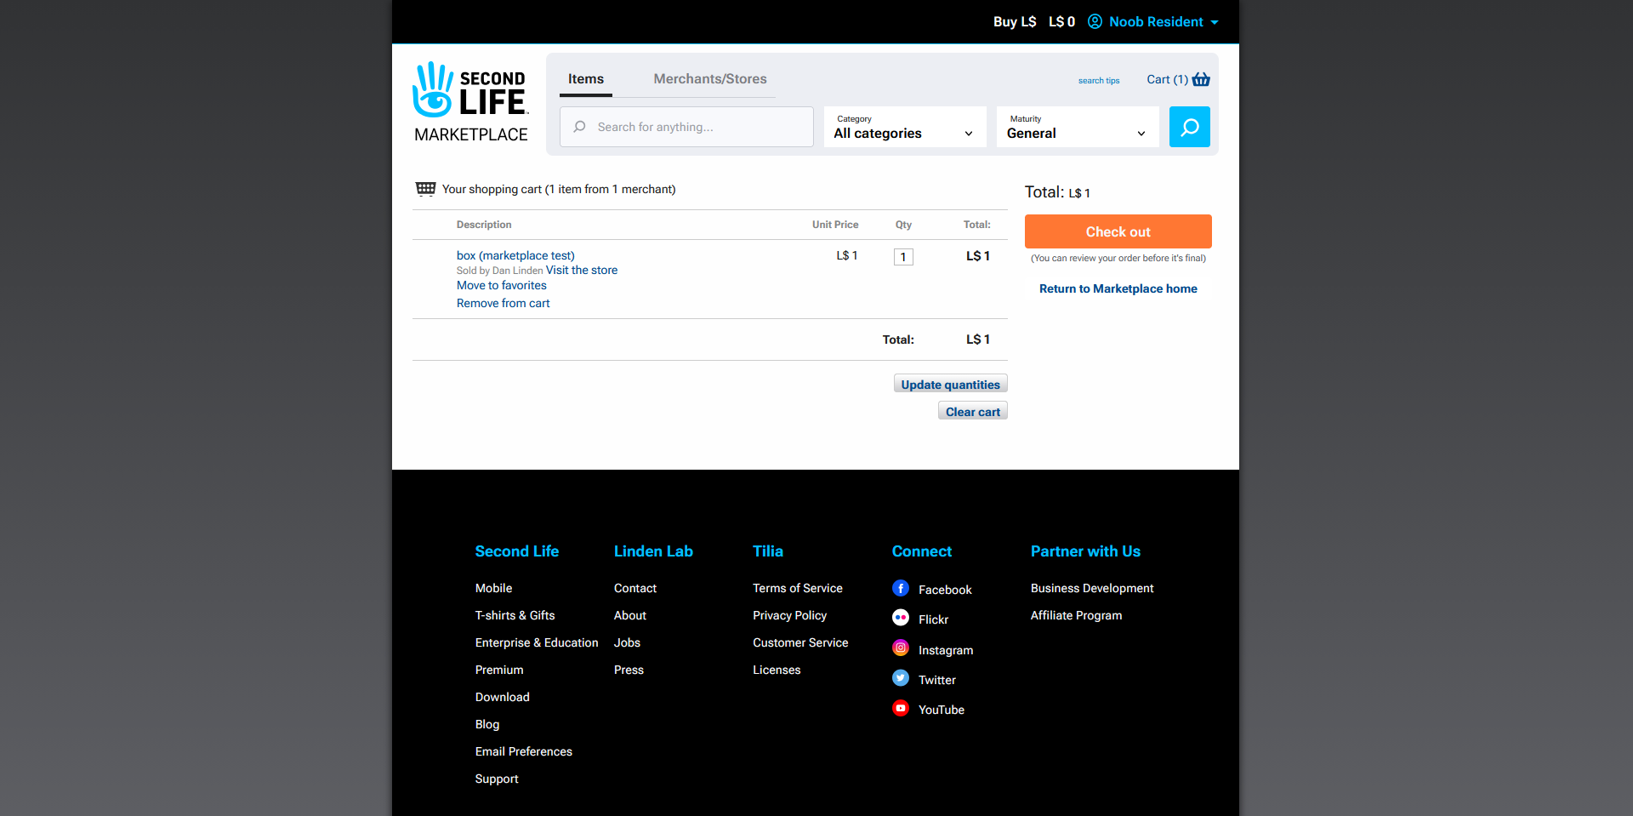Click the Facebook icon in footer
This screenshot has width=1633, height=816.
point(901,589)
